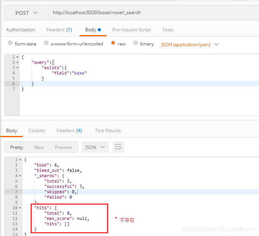This screenshot has width=259, height=236.
Task: Collapse the "exists" block fold arrow
Action: click(18, 68)
